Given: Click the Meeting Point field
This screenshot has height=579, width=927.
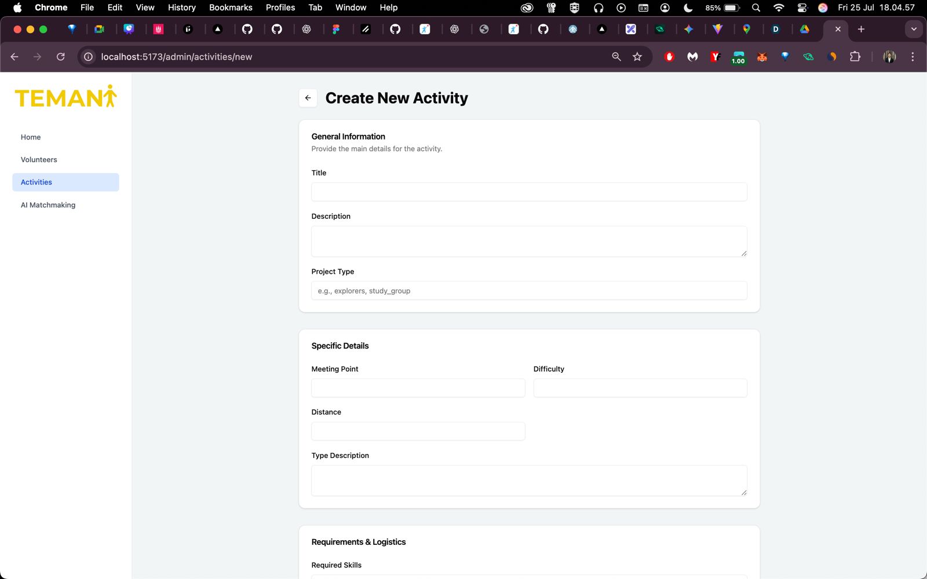Looking at the screenshot, I should (418, 388).
